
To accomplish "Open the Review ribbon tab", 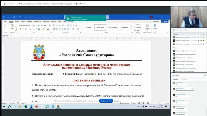I will 53,21.
